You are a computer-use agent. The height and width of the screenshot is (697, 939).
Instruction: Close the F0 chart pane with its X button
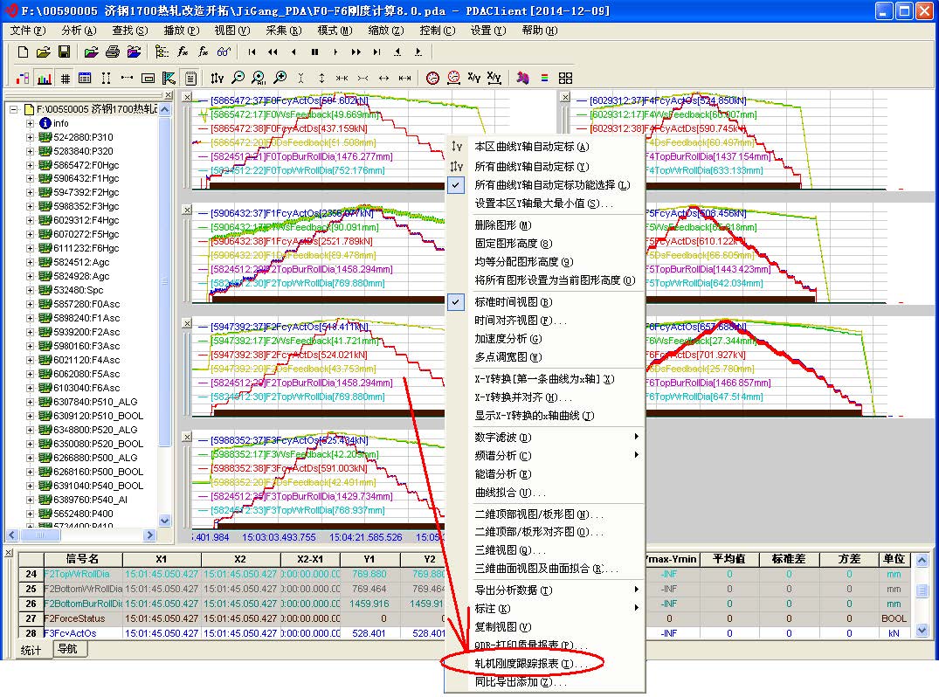click(x=187, y=97)
